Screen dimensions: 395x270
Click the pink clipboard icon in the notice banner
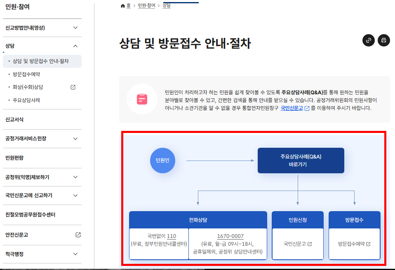pyautogui.click(x=142, y=99)
